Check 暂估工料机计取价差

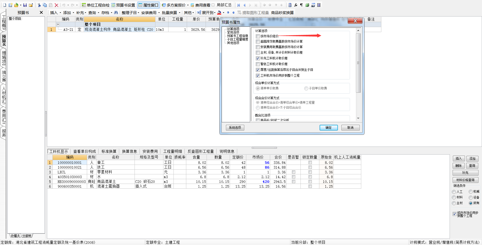click(x=258, y=64)
